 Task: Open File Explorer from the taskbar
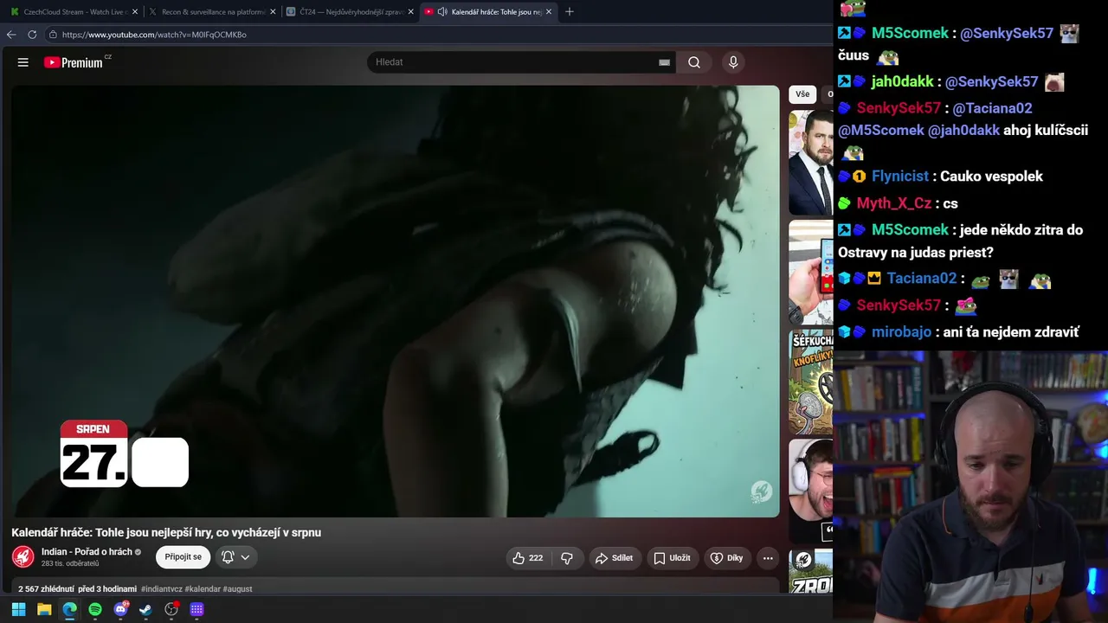[44, 609]
